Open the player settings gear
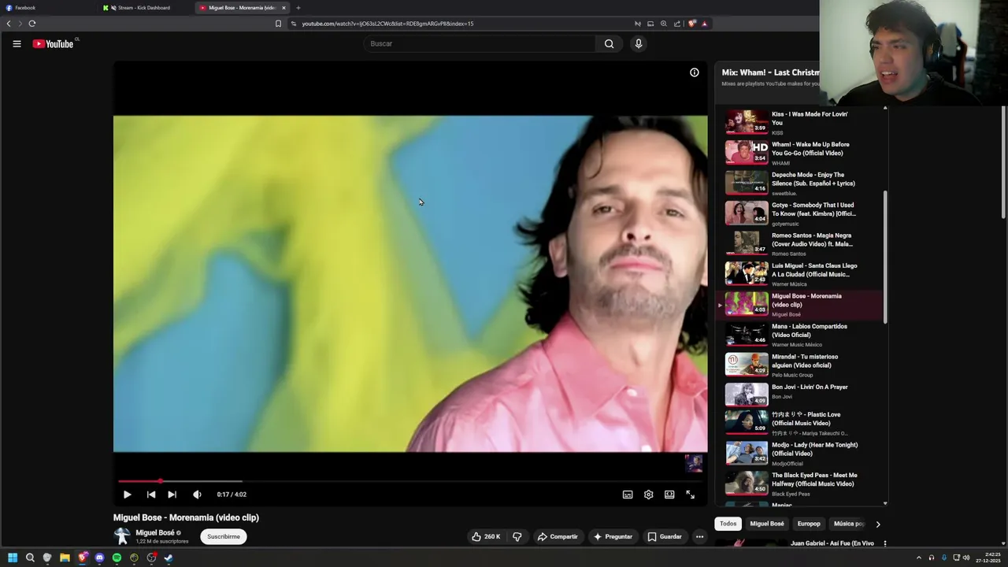 tap(648, 495)
